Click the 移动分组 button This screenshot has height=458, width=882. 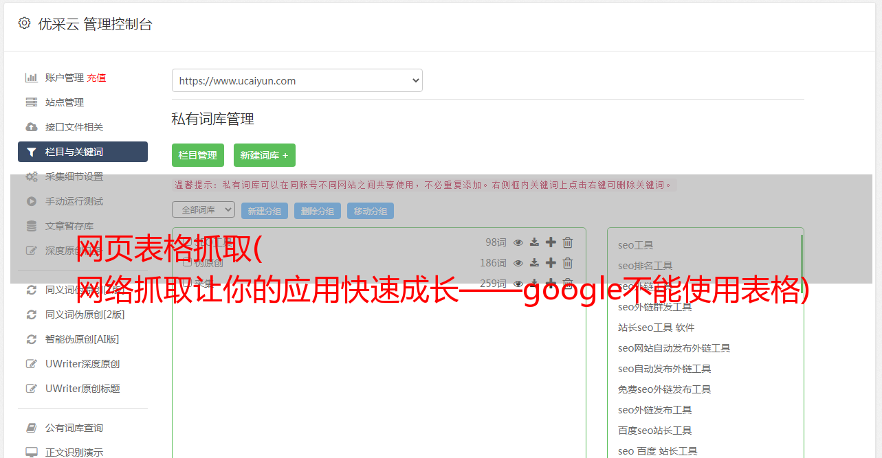(371, 211)
